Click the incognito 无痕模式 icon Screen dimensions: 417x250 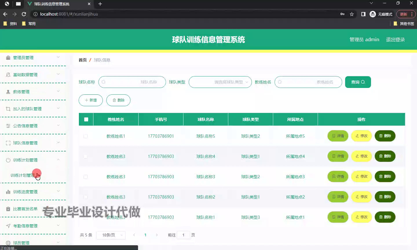click(373, 14)
